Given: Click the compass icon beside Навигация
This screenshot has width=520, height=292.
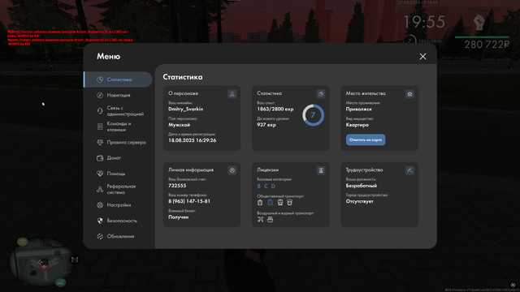Looking at the screenshot, I should pyautogui.click(x=100, y=95).
